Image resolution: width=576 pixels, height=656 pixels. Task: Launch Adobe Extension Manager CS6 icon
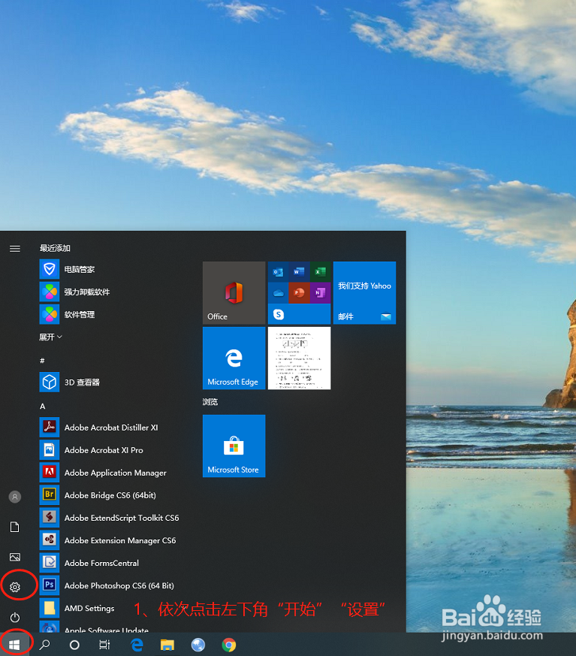(x=50, y=540)
